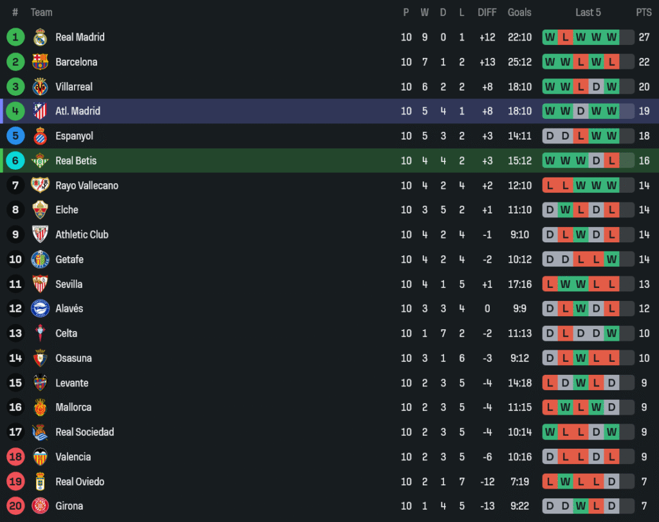Click Celta's most recent green W badge

(611, 334)
